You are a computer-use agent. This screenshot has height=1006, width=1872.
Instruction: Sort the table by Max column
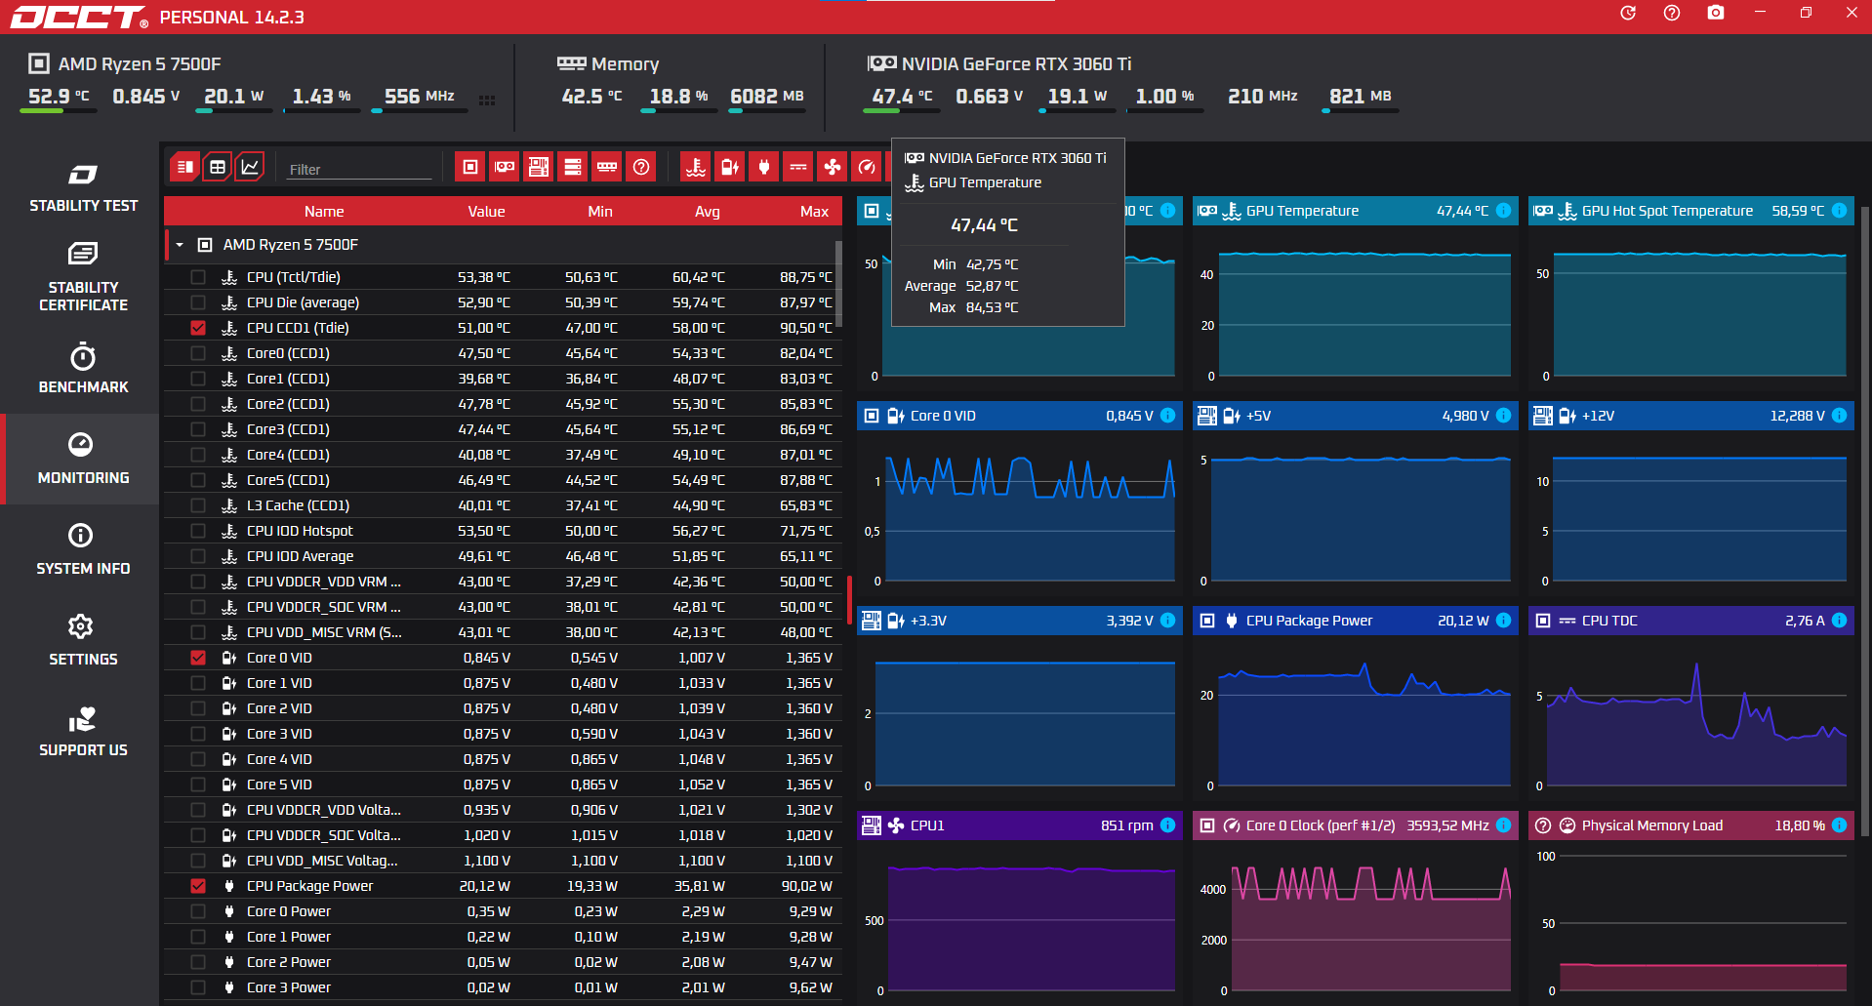click(x=813, y=212)
